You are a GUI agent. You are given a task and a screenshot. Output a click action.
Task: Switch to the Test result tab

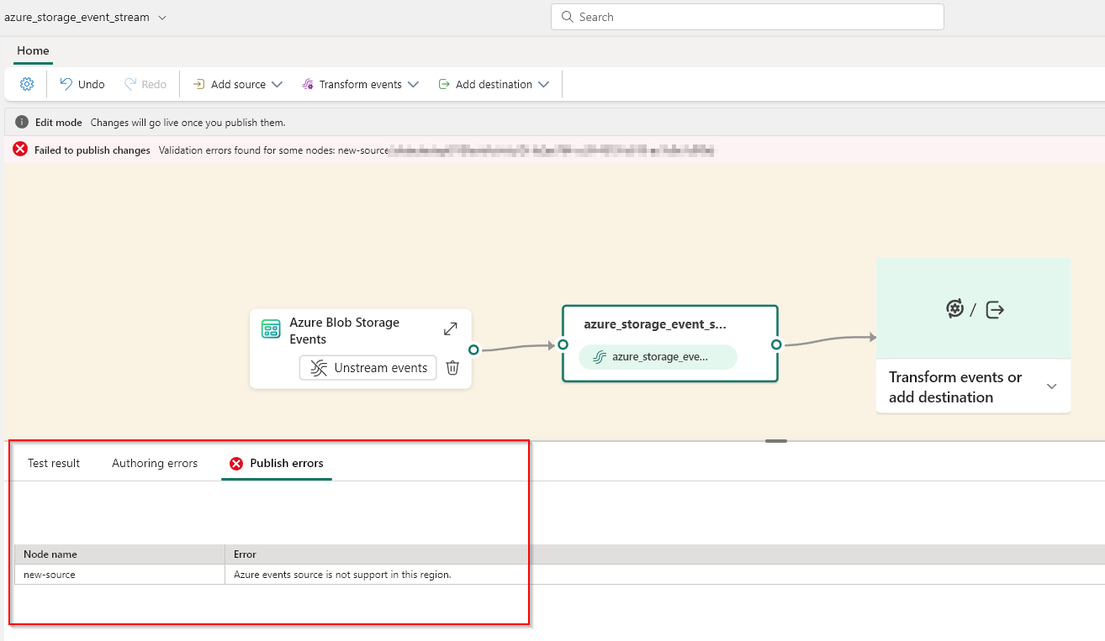pos(54,463)
